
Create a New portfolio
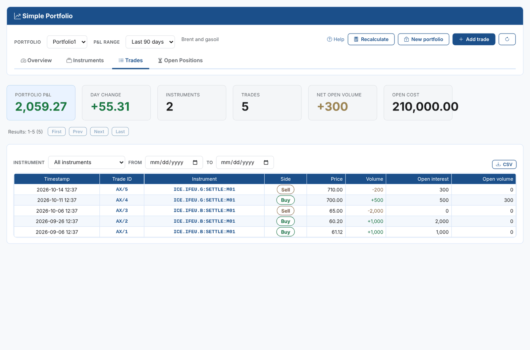coord(423,39)
